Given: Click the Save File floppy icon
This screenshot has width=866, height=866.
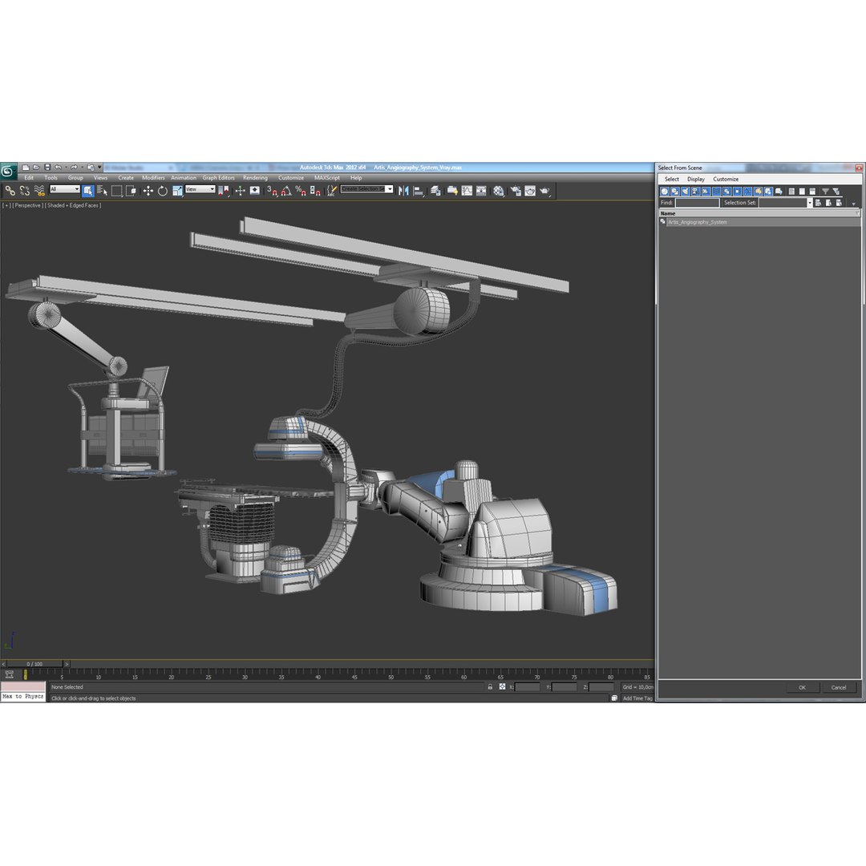Looking at the screenshot, I should (x=47, y=168).
